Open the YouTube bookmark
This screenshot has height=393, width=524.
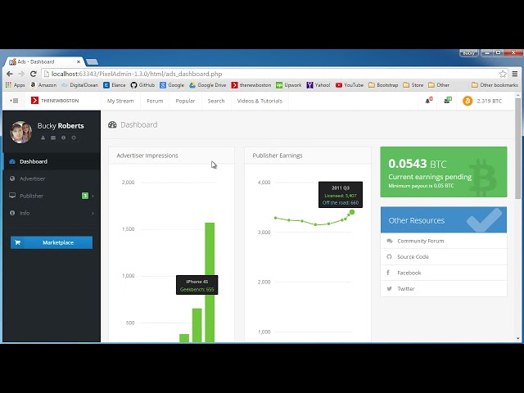[350, 85]
